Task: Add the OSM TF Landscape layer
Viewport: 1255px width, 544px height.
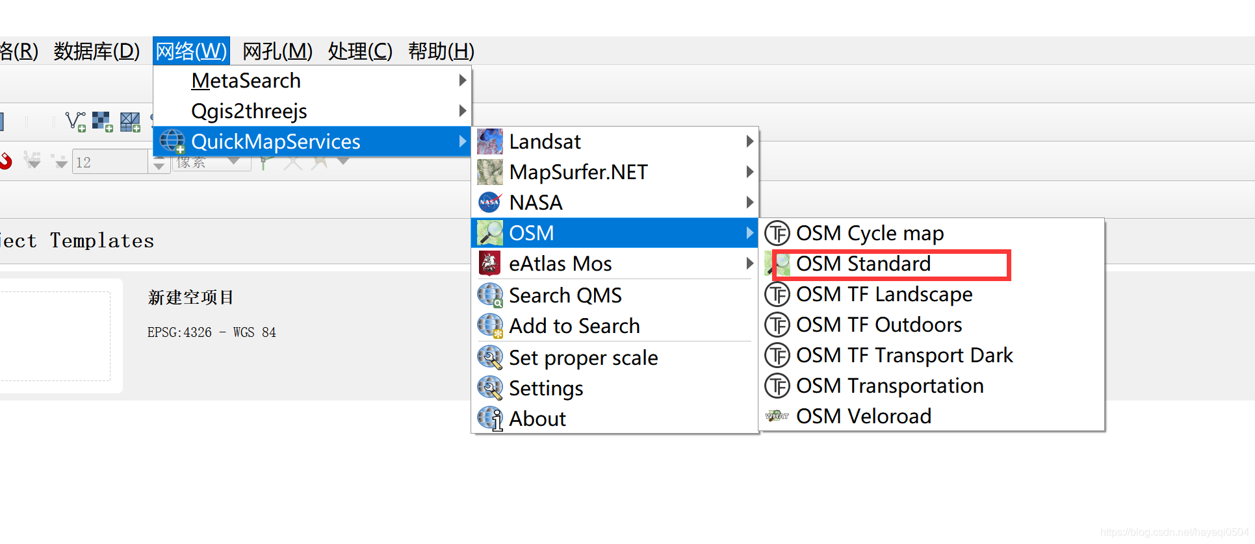Action: click(x=931, y=294)
